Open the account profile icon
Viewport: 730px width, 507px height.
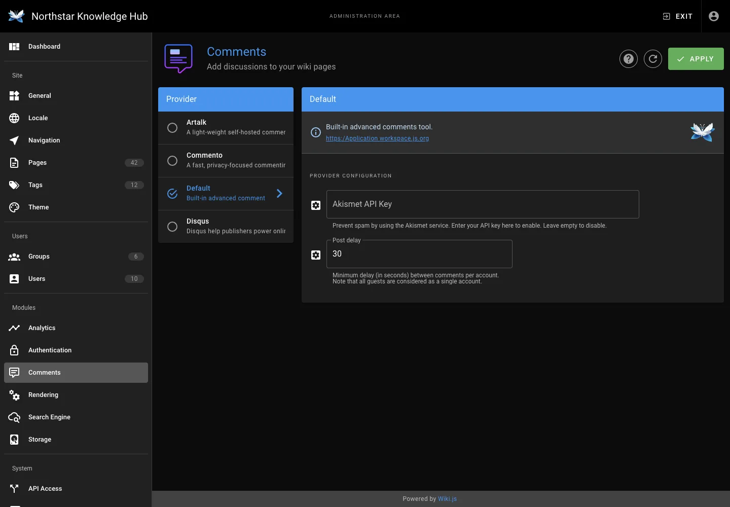(714, 16)
